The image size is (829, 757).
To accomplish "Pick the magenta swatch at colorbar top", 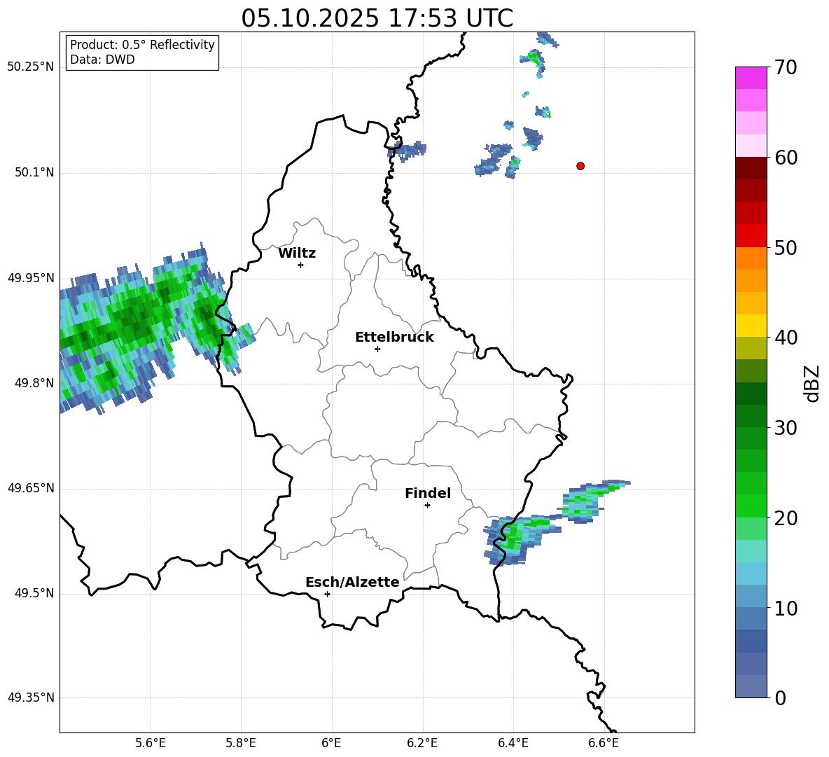I will pos(751,78).
